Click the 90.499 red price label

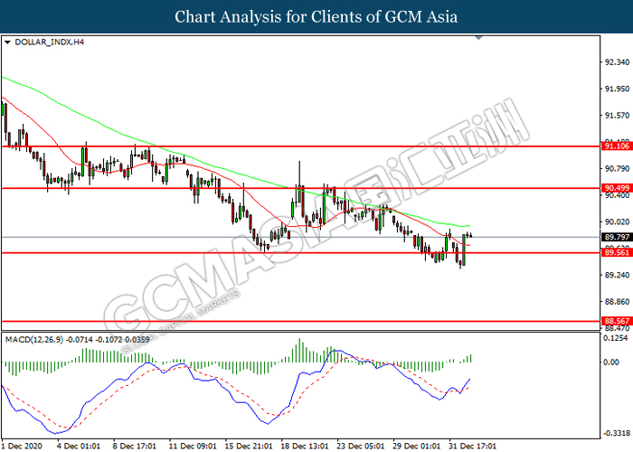pyautogui.click(x=617, y=188)
